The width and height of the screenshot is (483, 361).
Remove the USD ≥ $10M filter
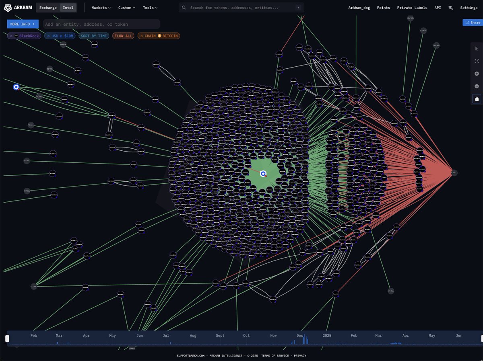(48, 36)
